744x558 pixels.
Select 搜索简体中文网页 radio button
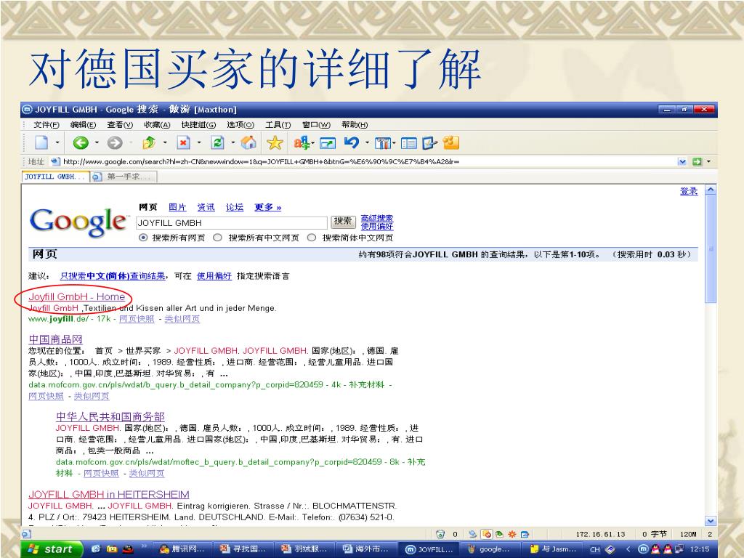click(312, 238)
